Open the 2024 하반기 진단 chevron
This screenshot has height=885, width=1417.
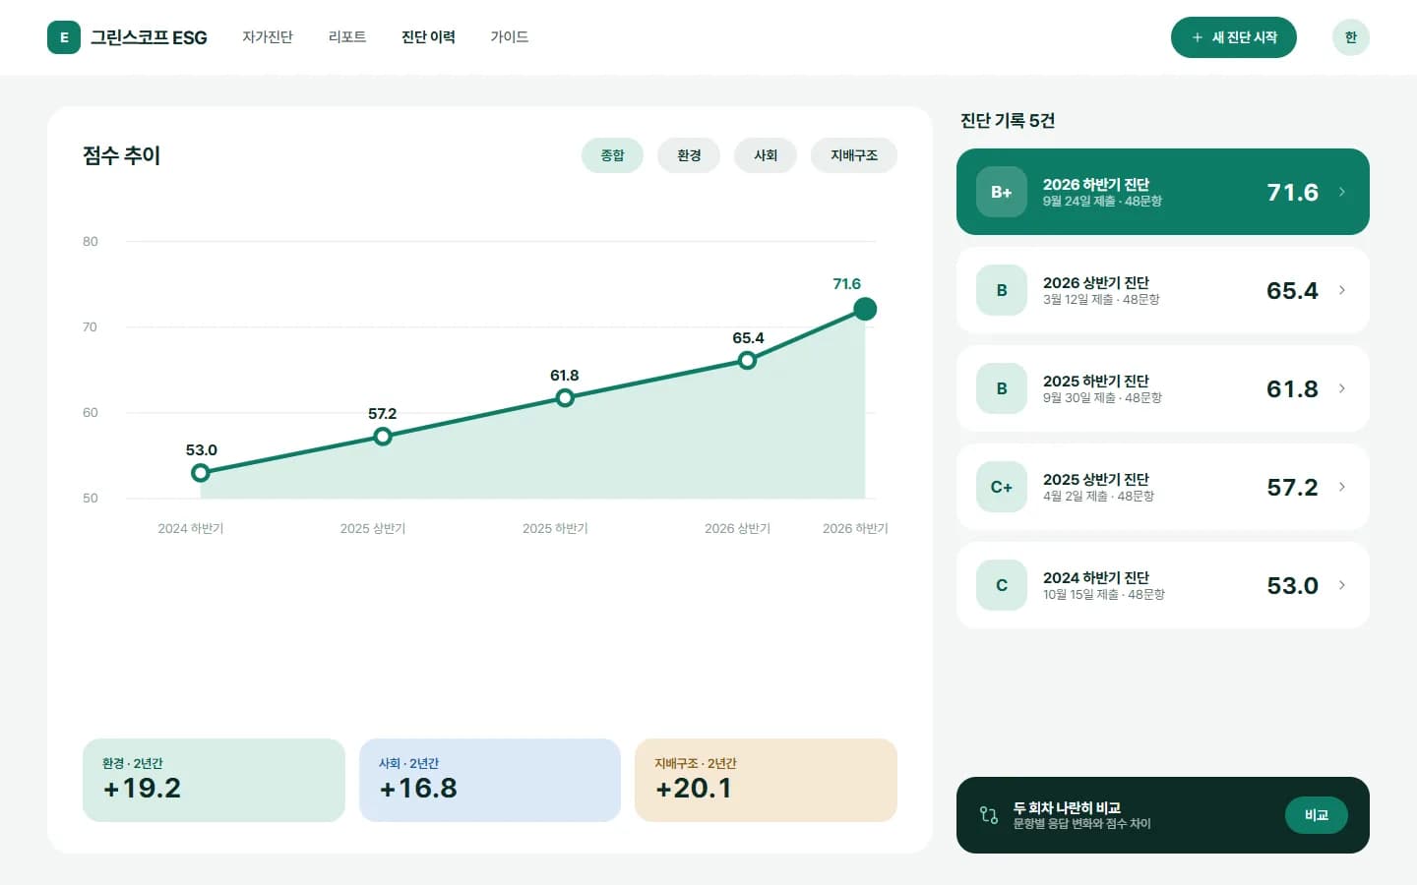[1342, 585]
